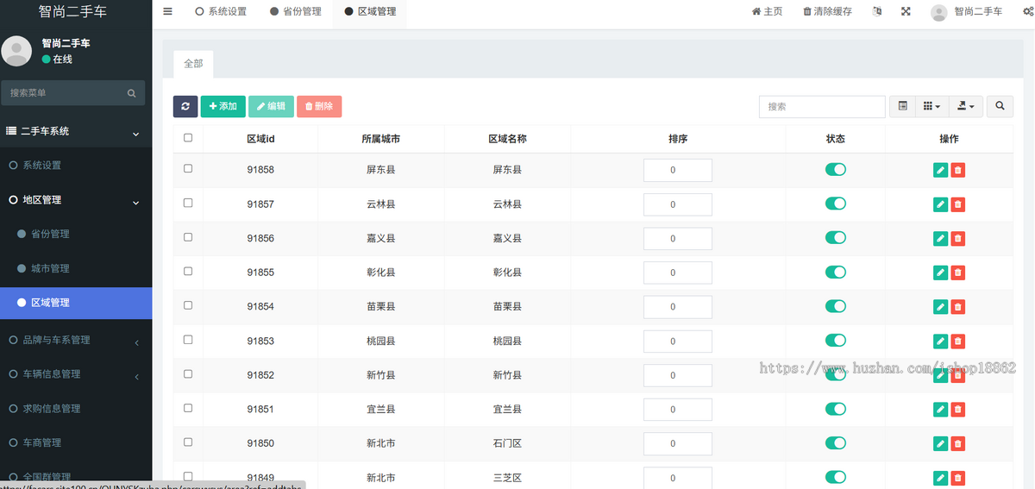Open the settings gears icon at top right
The height and width of the screenshot is (489, 1035).
(1022, 12)
